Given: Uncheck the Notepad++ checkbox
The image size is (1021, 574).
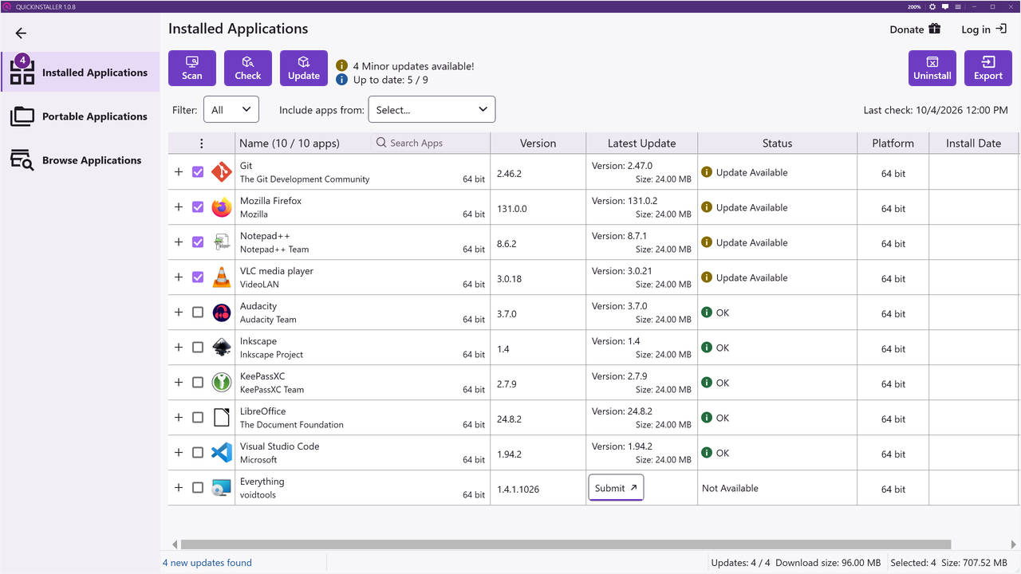Looking at the screenshot, I should [x=198, y=242].
